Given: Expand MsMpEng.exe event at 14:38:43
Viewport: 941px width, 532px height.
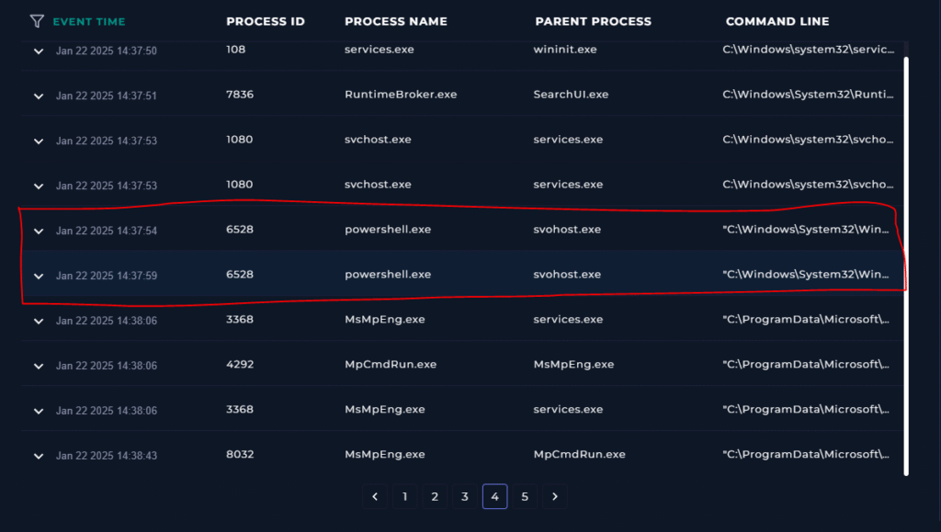Looking at the screenshot, I should 39,456.
